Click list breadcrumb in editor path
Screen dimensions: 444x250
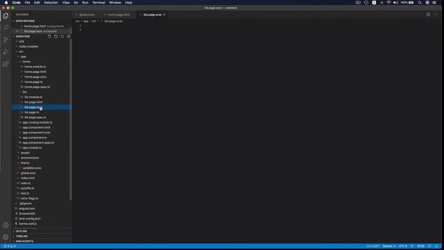(x=94, y=21)
